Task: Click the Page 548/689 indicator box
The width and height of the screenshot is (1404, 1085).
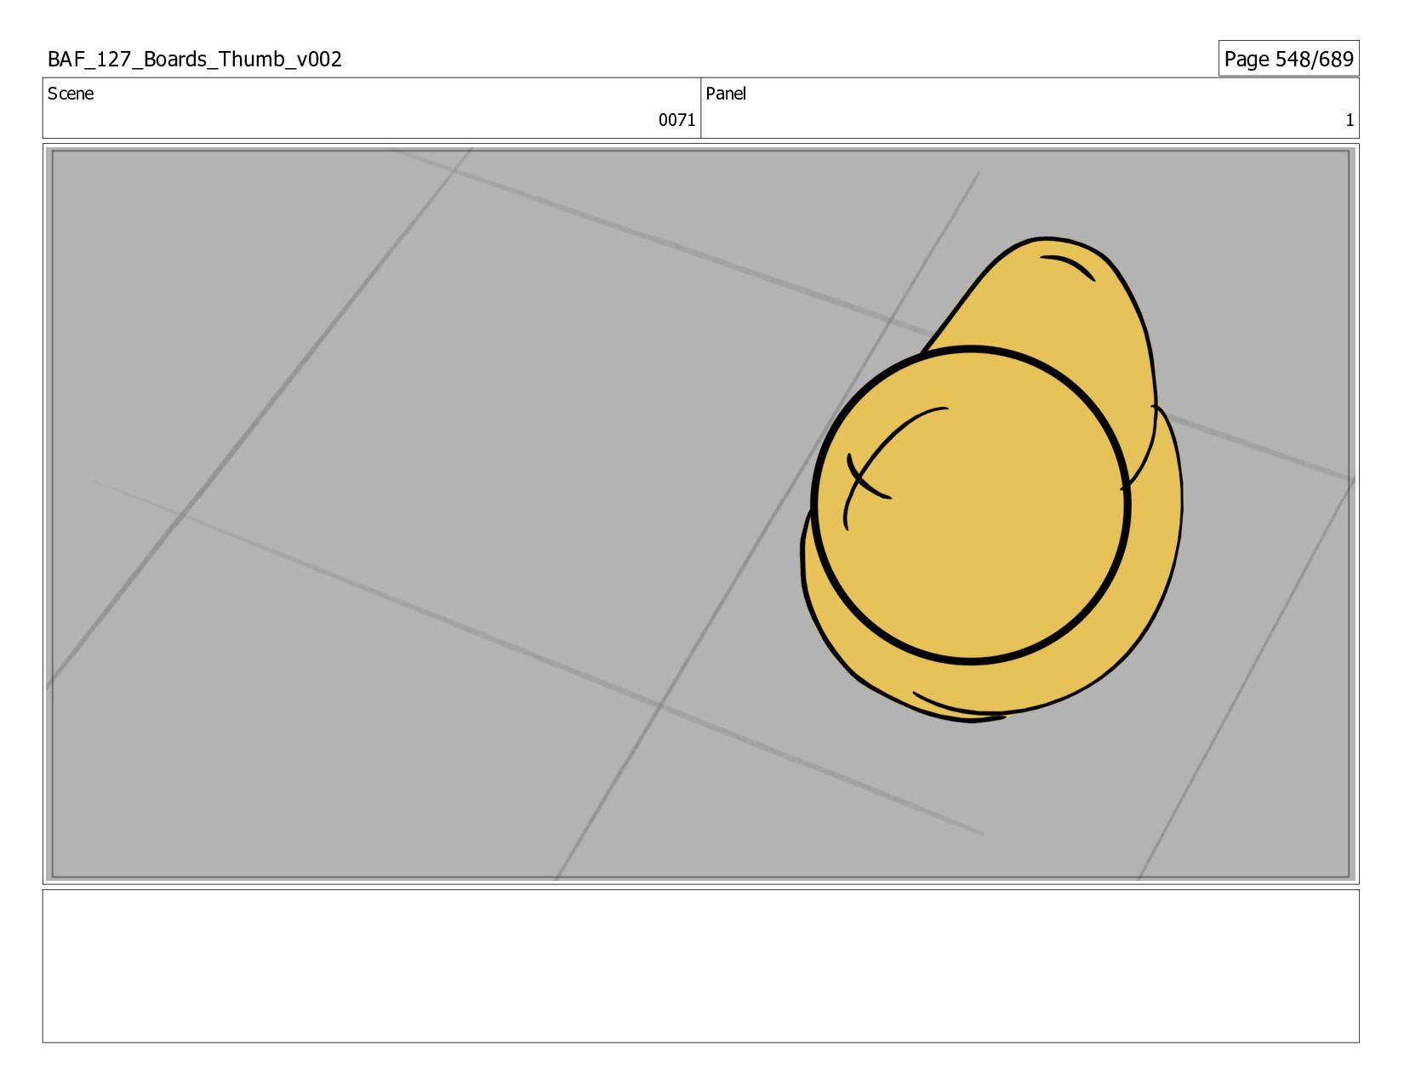Action: [x=1288, y=59]
